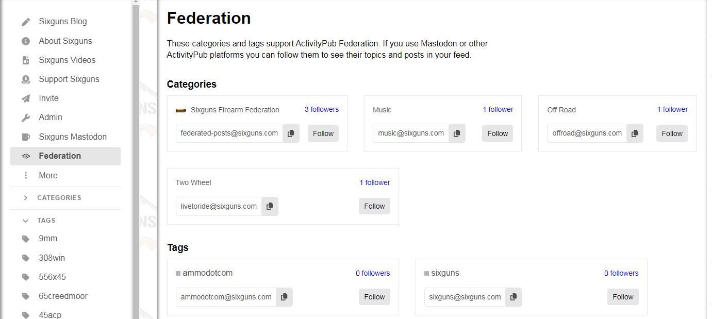The image size is (712, 319).
Task: Copy sixguns@sixguns.com tag address
Action: coord(514,297)
